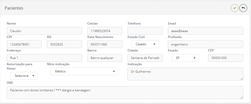Viewport: 251px width, 104px height.
Task: Open the Meio indicação dropdown
Action: click(84, 71)
